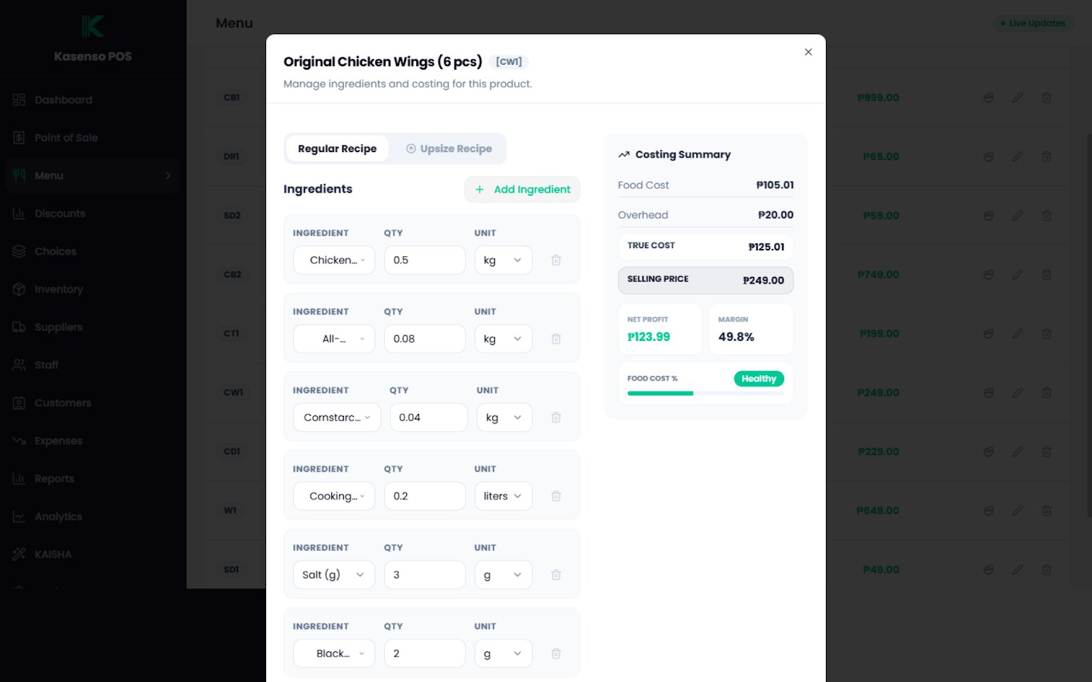Image resolution: width=1092 pixels, height=682 pixels.
Task: Remove the Cooking oil ingredient row
Action: point(556,496)
